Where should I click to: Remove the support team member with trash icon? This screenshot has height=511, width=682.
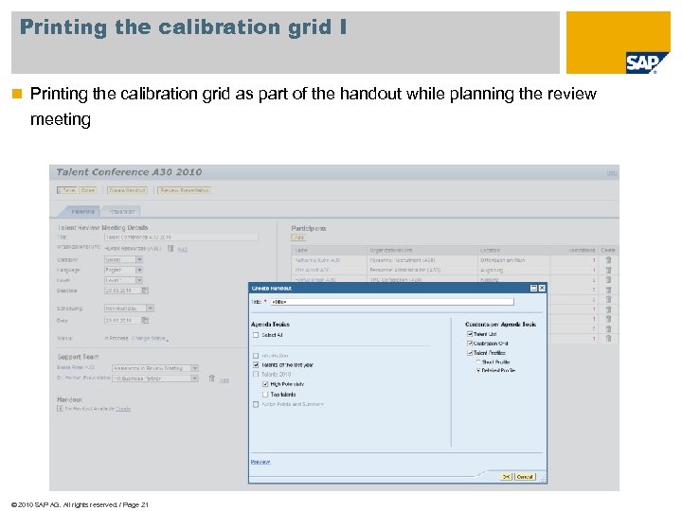[x=211, y=379]
